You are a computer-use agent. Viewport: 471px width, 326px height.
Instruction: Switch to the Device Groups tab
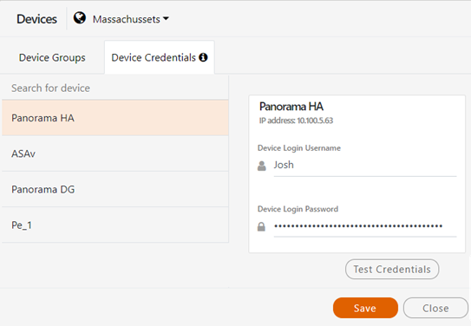pyautogui.click(x=52, y=57)
